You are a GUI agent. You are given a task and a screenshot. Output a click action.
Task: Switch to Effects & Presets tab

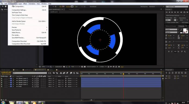(x=171, y=26)
